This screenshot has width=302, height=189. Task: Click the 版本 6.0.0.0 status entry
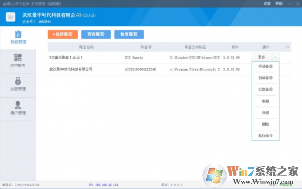(172, 185)
